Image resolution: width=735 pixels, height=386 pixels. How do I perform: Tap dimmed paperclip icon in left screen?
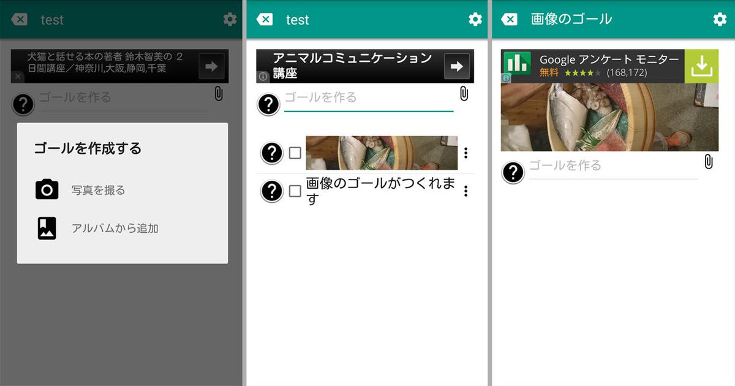pyautogui.click(x=219, y=94)
